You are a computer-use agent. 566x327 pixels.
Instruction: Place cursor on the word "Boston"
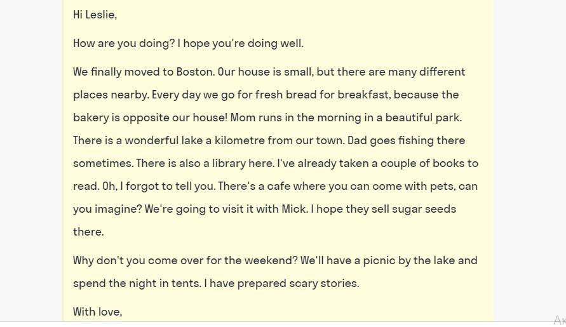click(x=194, y=72)
